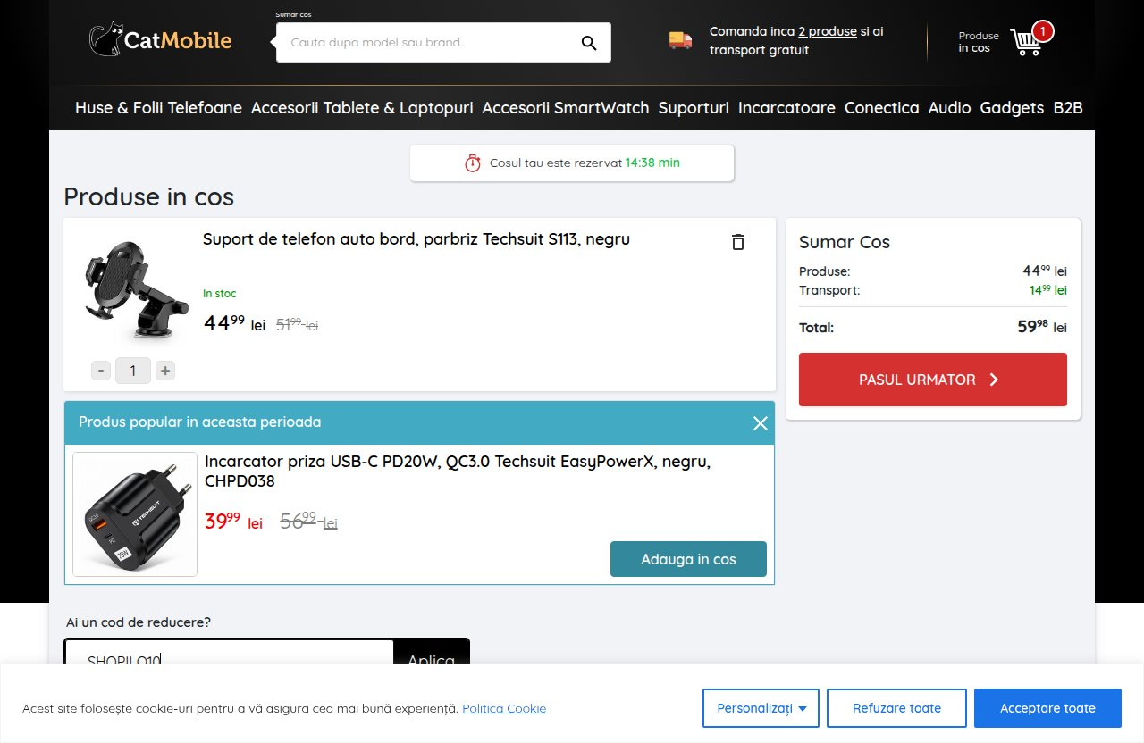The width and height of the screenshot is (1144, 743).
Task: Click the quantity field showing 1
Action: click(133, 370)
